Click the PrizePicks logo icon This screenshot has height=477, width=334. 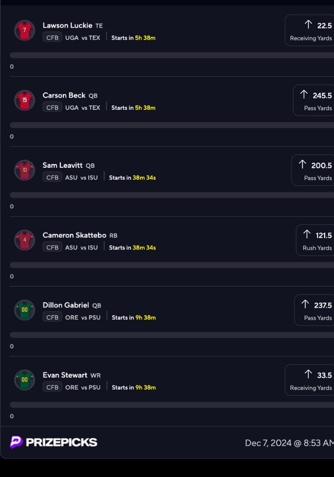pyautogui.click(x=17, y=442)
